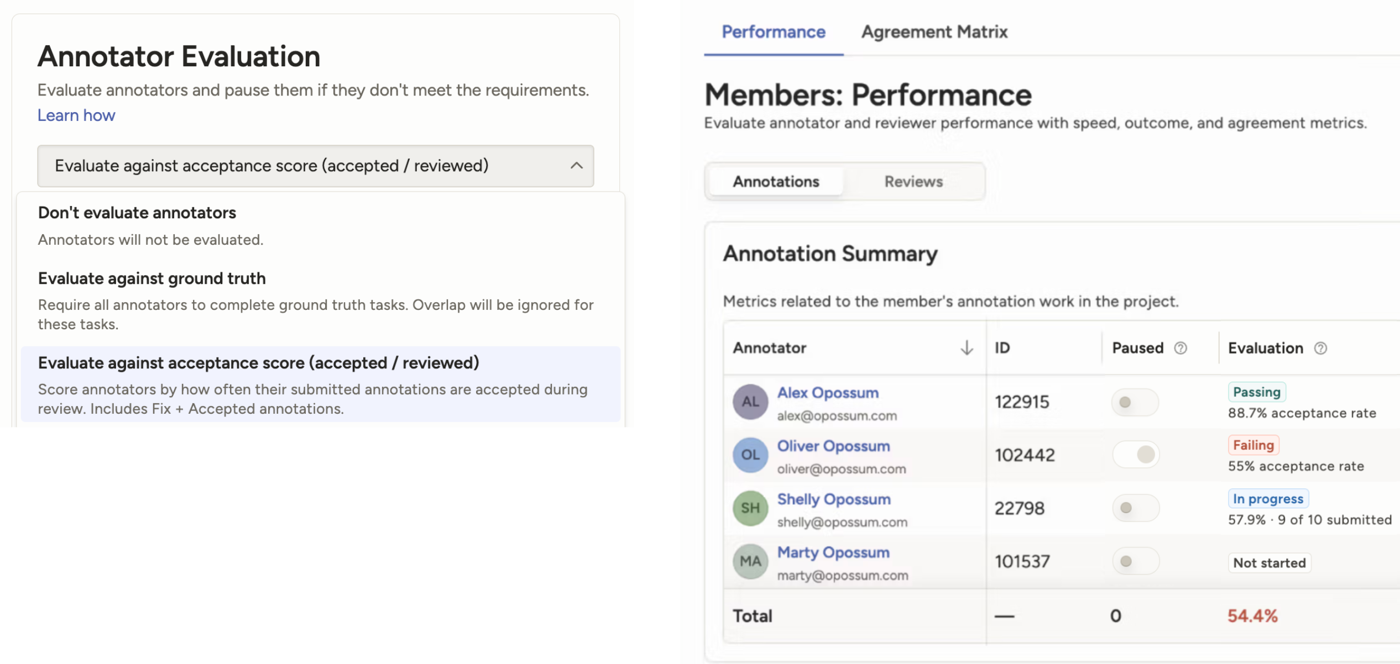The image size is (1400, 664).
Task: Click the Evaluation column help icon
Action: tap(1320, 348)
